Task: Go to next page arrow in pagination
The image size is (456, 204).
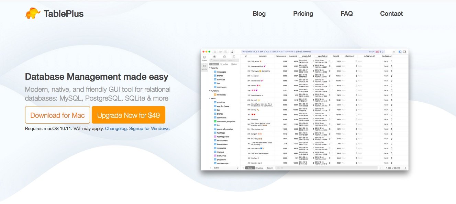Action: pos(405,168)
